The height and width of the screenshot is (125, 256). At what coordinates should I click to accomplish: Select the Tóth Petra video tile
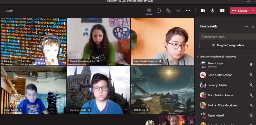coord(162,90)
